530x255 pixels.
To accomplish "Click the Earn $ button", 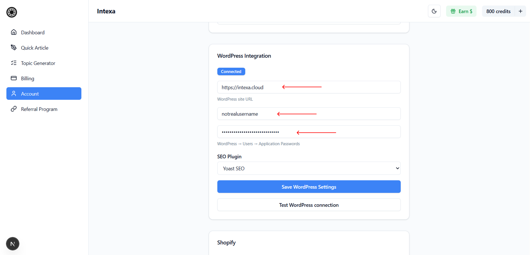I will click(x=461, y=11).
